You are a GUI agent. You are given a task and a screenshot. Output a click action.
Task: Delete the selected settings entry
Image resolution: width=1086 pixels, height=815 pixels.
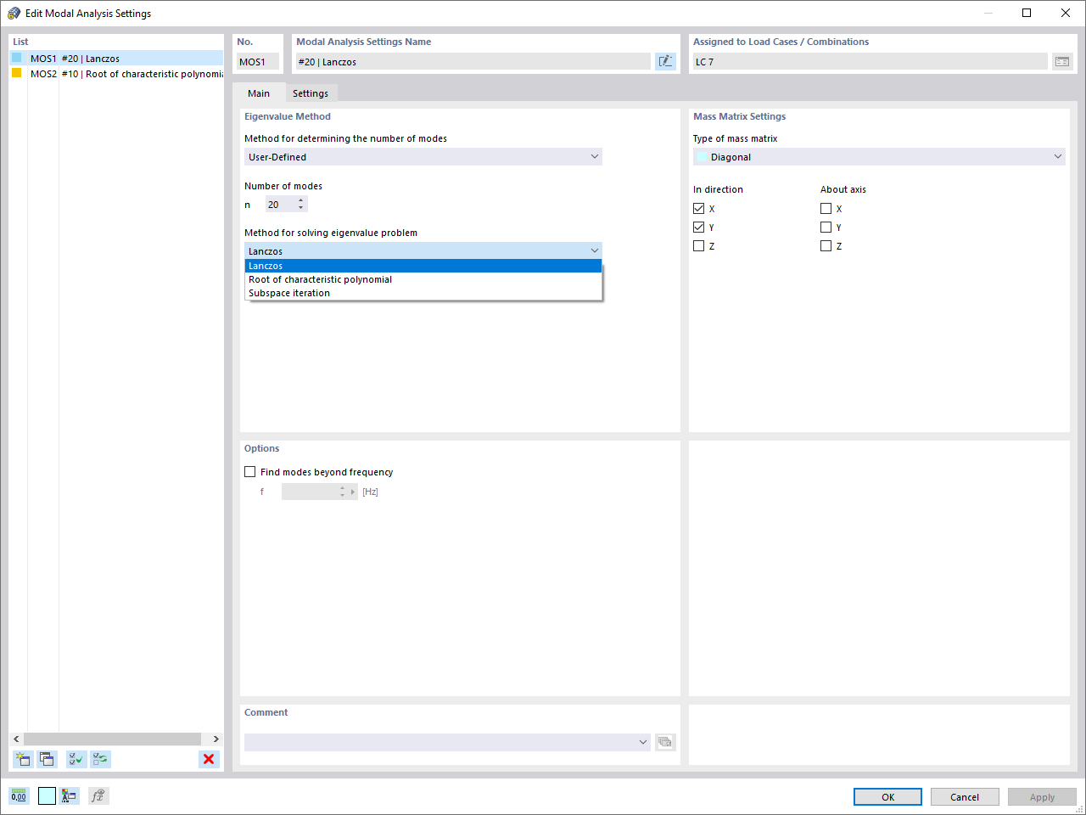(x=209, y=759)
